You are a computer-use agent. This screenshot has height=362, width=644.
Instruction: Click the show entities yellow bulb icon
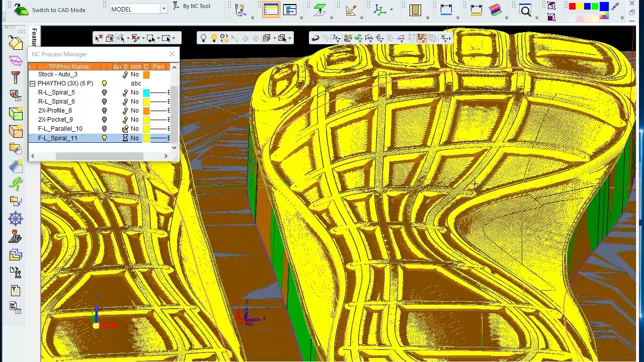pyautogui.click(x=214, y=38)
